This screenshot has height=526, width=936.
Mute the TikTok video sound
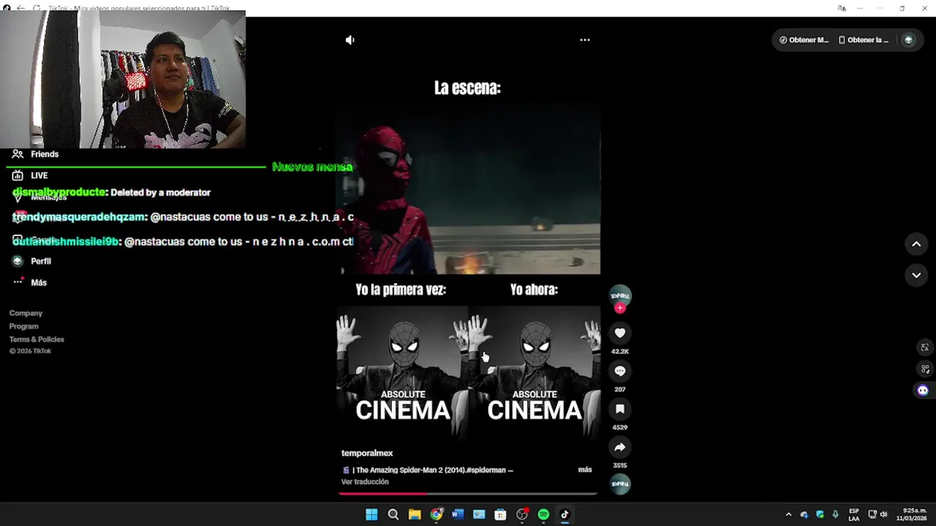pyautogui.click(x=350, y=40)
